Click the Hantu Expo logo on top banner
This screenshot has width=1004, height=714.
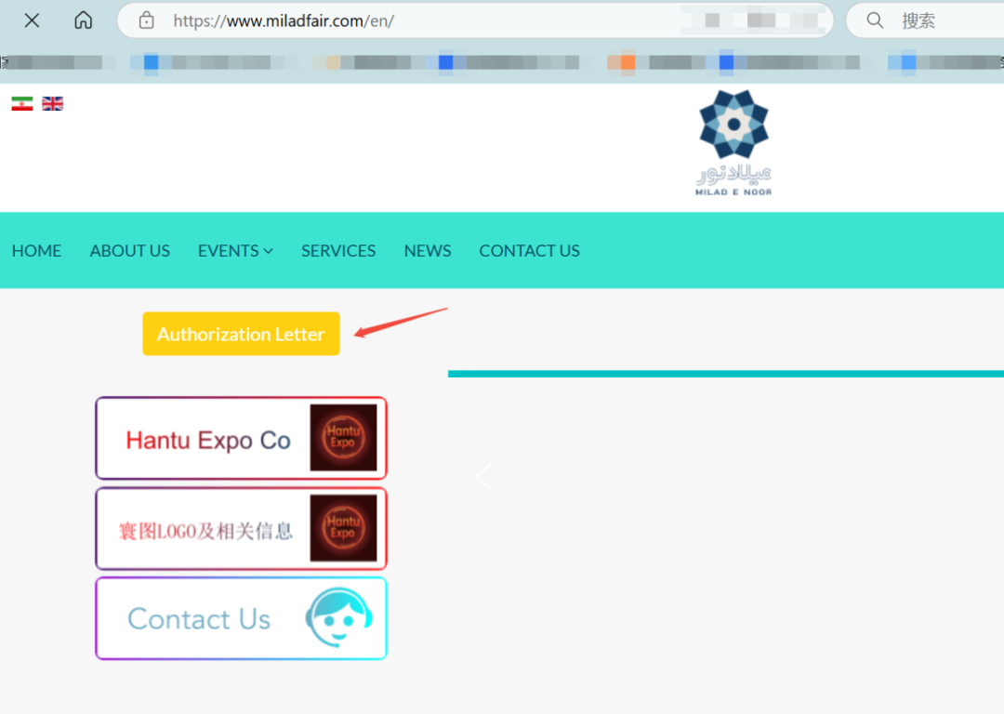(343, 437)
